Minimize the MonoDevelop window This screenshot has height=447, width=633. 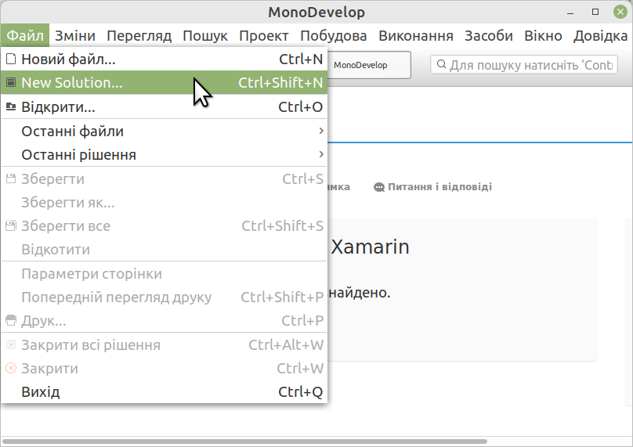point(570,12)
